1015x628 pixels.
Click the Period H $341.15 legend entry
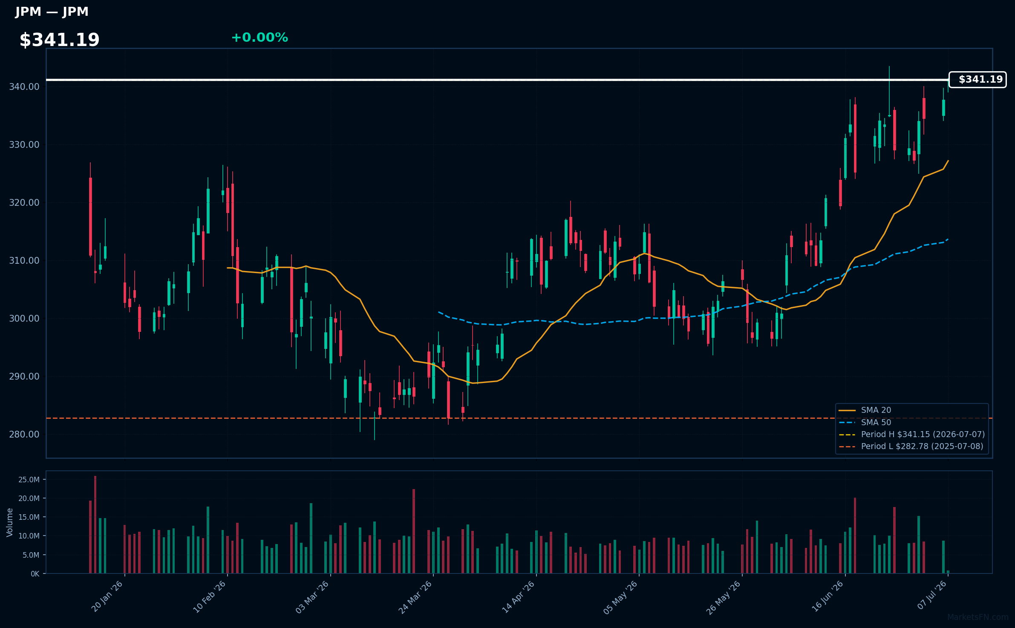912,435
